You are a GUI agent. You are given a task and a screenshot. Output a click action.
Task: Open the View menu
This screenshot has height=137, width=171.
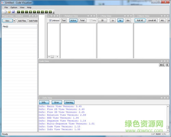point(22,8)
